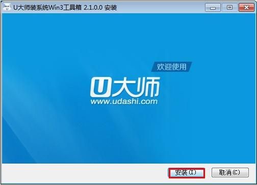Maximize the installer window
This screenshot has height=185, width=257.
coord(229,8)
